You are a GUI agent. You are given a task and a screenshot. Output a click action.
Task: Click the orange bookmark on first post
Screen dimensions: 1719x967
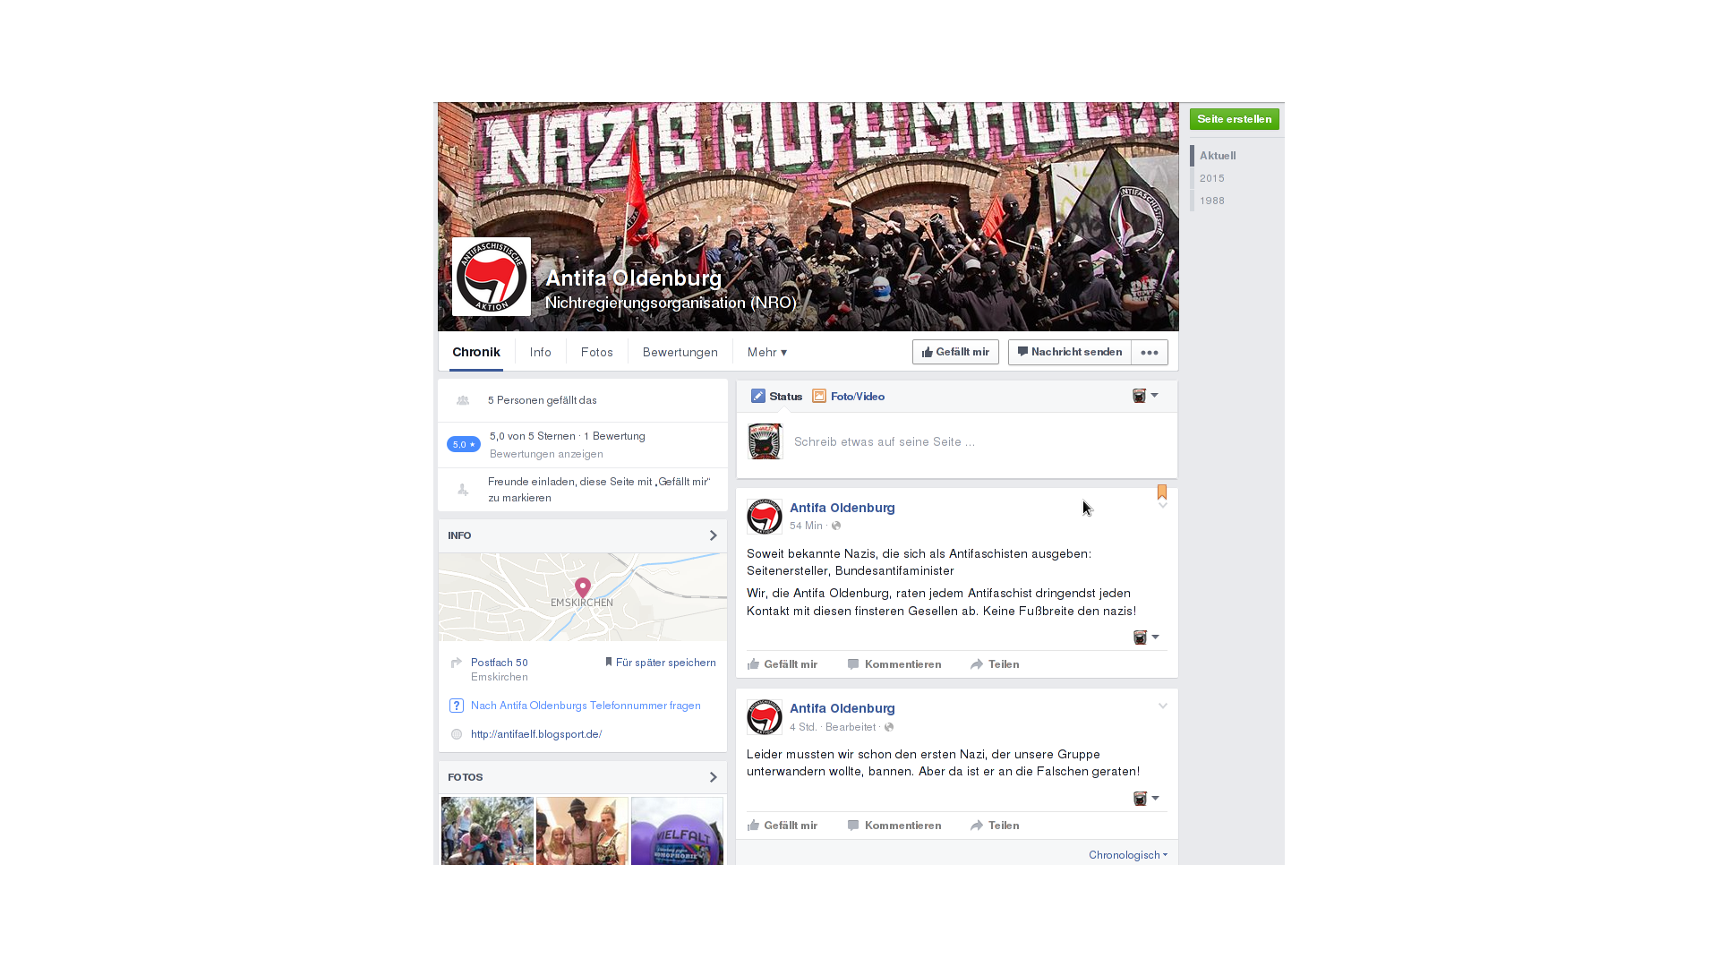click(x=1162, y=492)
